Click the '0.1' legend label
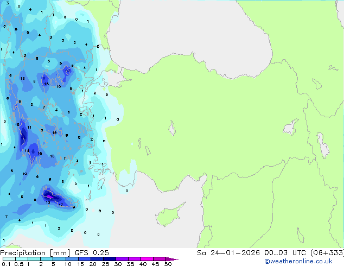This screenshot has height=266, width=344. click(6, 264)
